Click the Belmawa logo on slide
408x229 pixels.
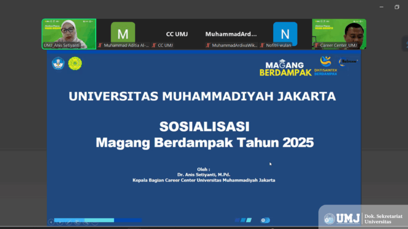coord(348,62)
